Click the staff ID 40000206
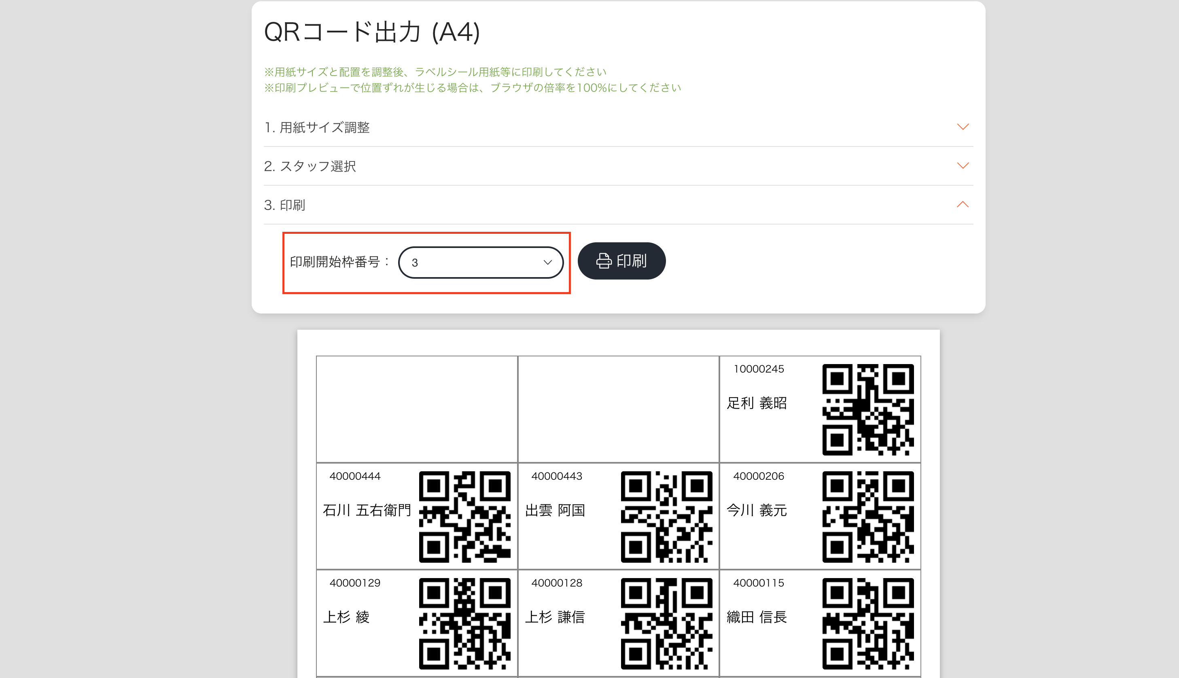 point(759,477)
